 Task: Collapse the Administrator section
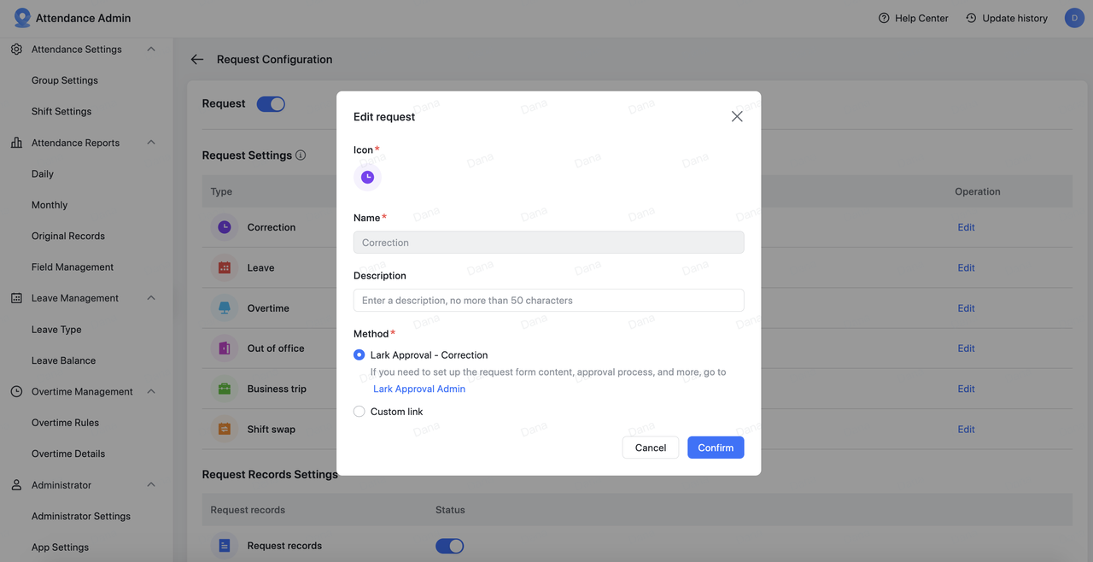(151, 485)
